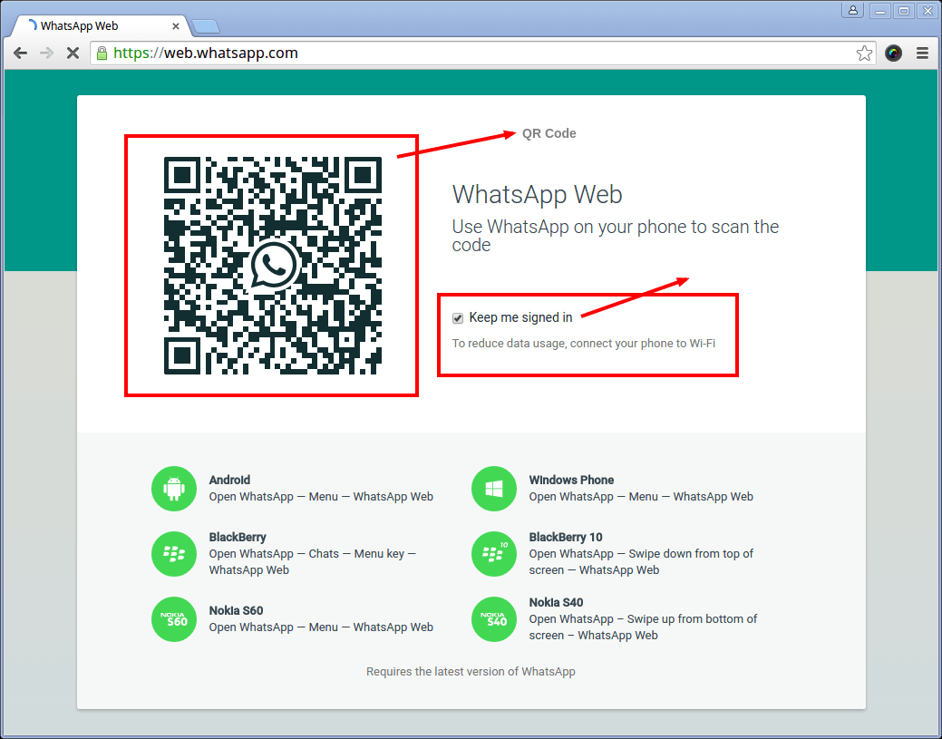
Task: Click the 'Use WhatsApp on your phone' text
Action: 616,236
